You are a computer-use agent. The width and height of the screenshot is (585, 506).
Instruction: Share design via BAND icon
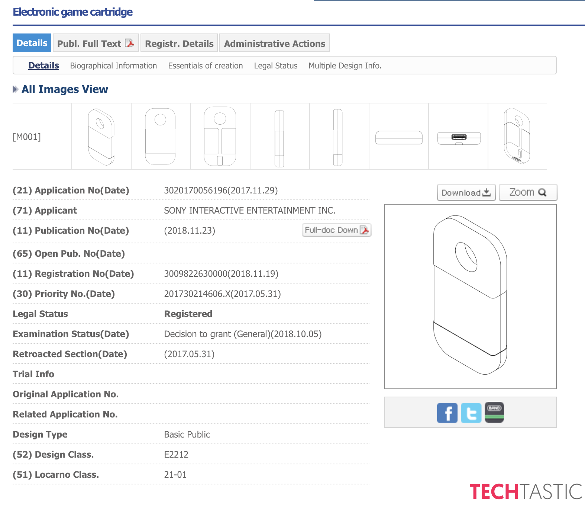point(494,412)
